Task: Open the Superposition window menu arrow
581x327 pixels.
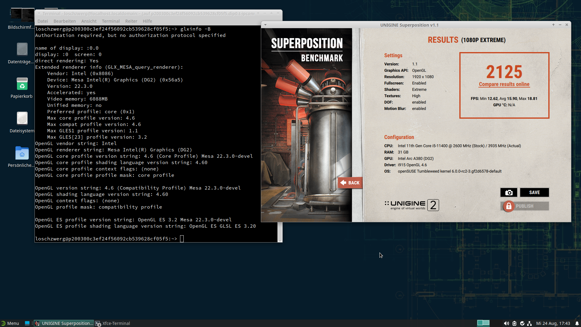Action: pos(265,25)
